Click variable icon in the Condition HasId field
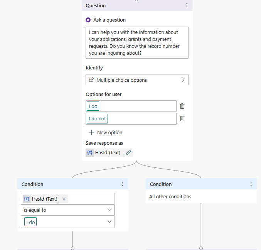Image resolution: width=261 pixels, height=250 pixels. [x=27, y=199]
